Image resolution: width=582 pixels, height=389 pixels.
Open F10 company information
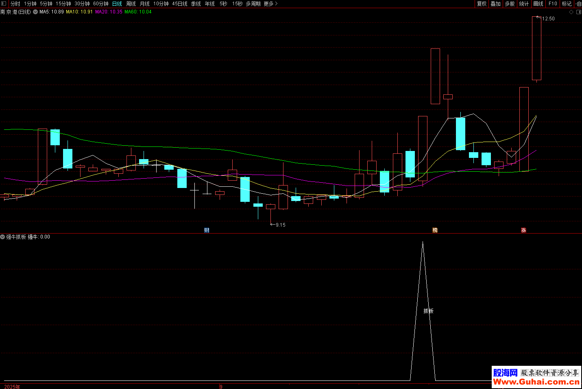point(553,4)
